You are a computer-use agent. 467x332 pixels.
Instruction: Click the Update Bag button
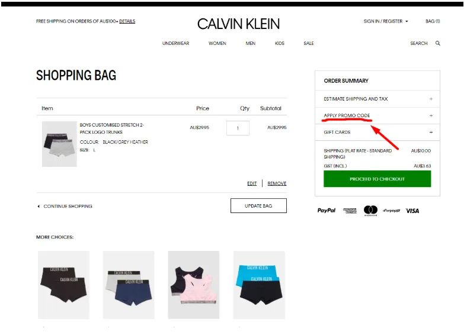click(258, 205)
